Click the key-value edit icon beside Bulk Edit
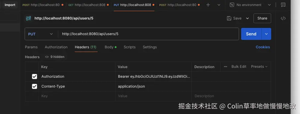The height and width of the screenshot is (114, 300). (x=226, y=67)
